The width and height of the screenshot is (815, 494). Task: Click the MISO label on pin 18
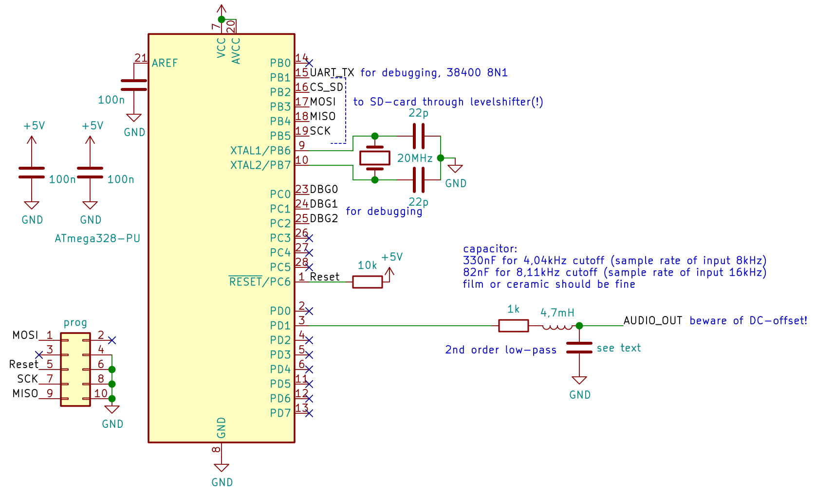pos(323,117)
